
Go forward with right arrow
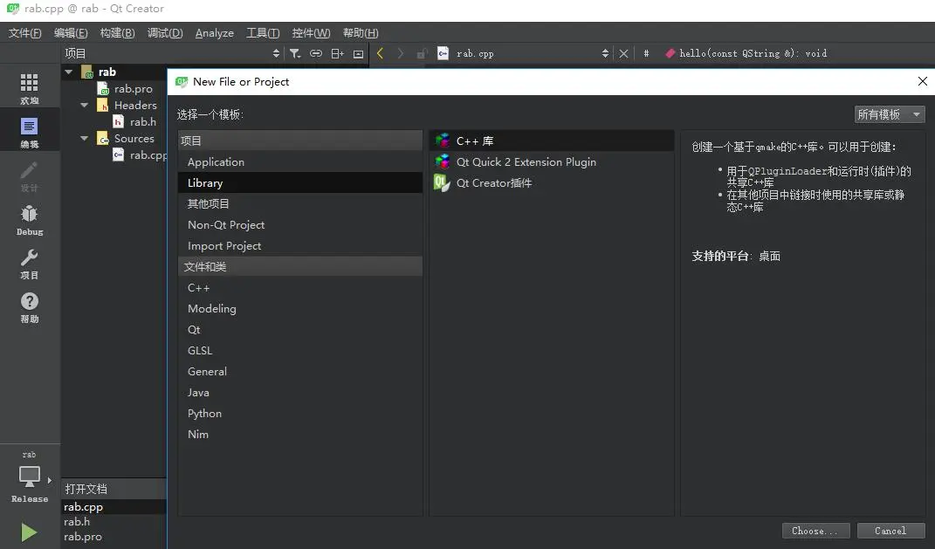(401, 53)
